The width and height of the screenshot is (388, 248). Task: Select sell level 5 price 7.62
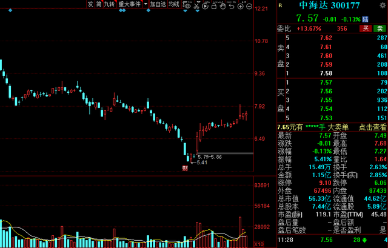point(326,38)
